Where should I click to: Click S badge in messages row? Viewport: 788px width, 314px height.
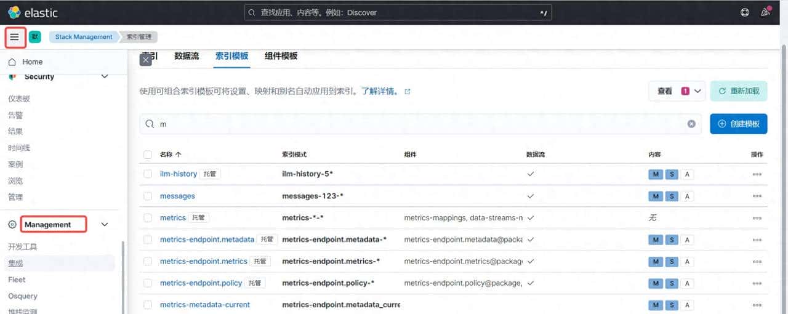[672, 196]
